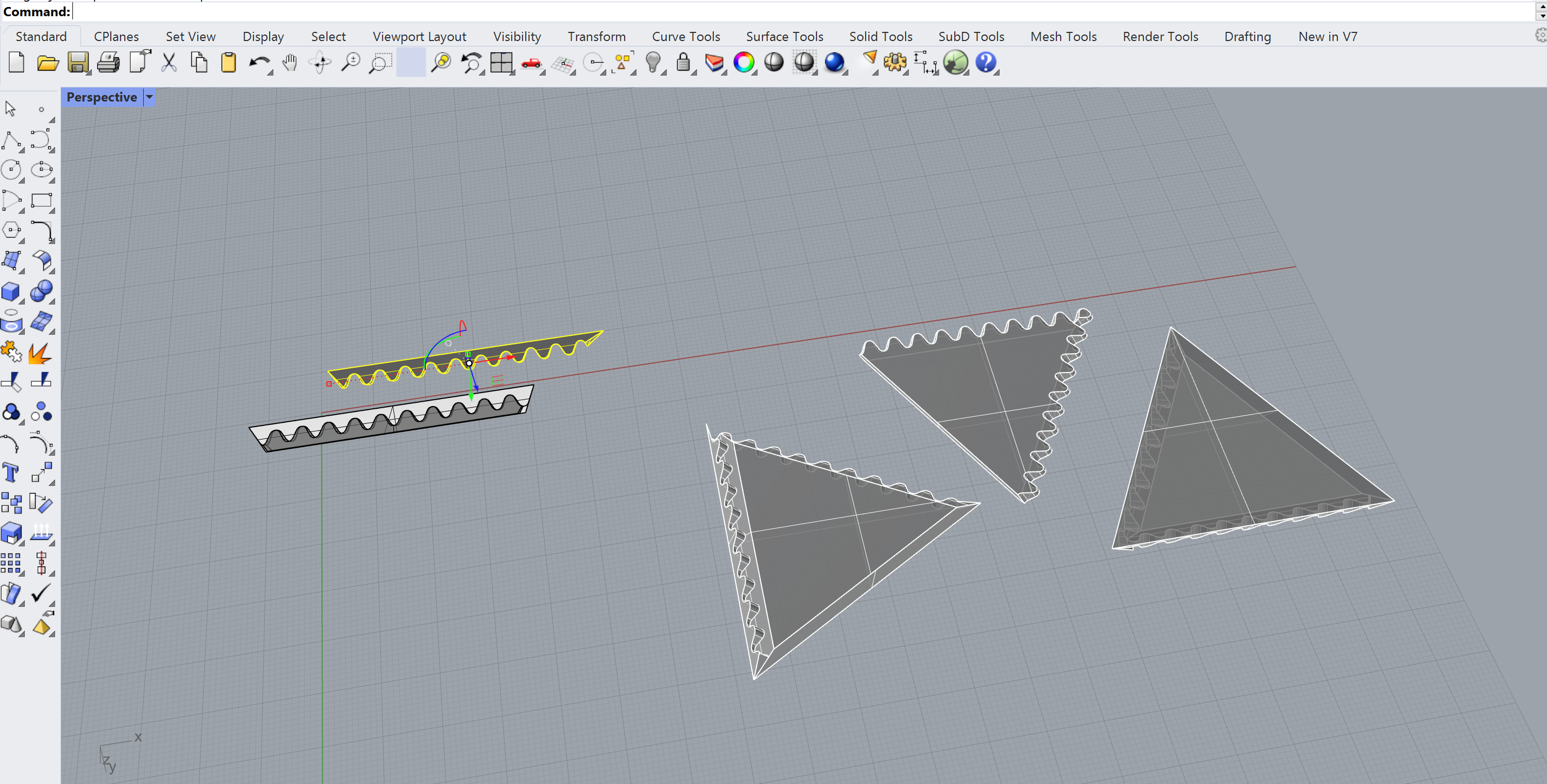Image resolution: width=1547 pixels, height=784 pixels.
Task: Open the Curve Tools tab
Action: tap(686, 37)
